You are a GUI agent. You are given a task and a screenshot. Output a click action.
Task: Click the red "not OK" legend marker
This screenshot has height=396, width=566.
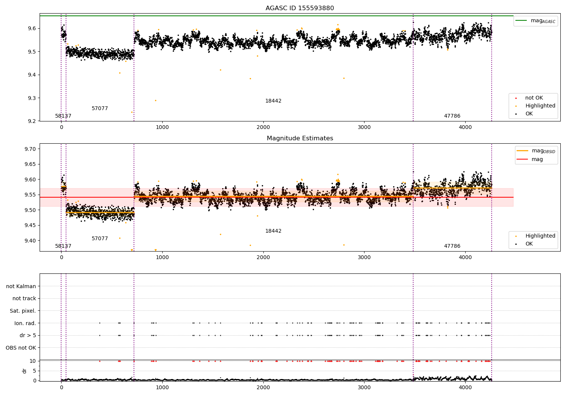coord(516,98)
